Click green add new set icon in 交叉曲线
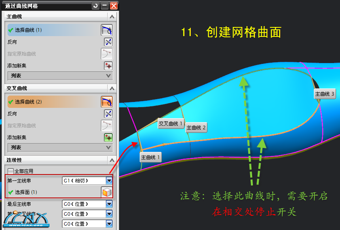 (x=108, y=138)
